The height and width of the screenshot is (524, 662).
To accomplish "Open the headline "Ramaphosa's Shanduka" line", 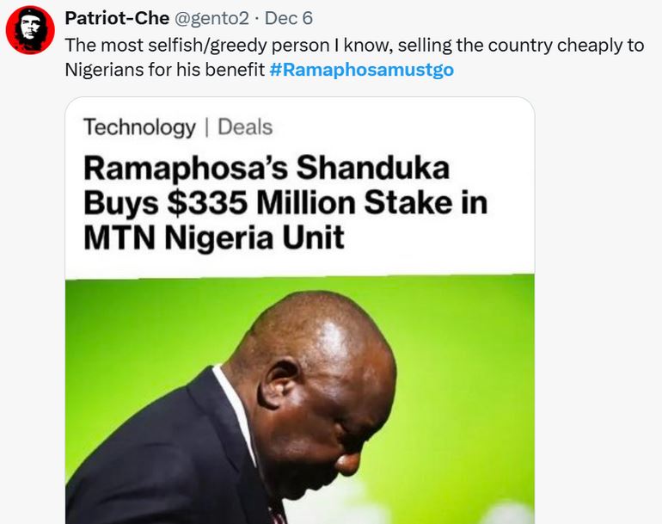I will [267, 168].
